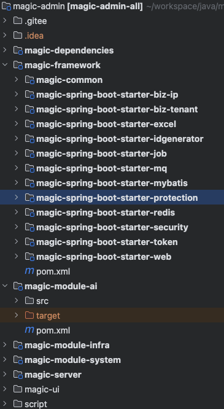Click Maven icon of magic-module-ai pom.xml

(x=29, y=330)
